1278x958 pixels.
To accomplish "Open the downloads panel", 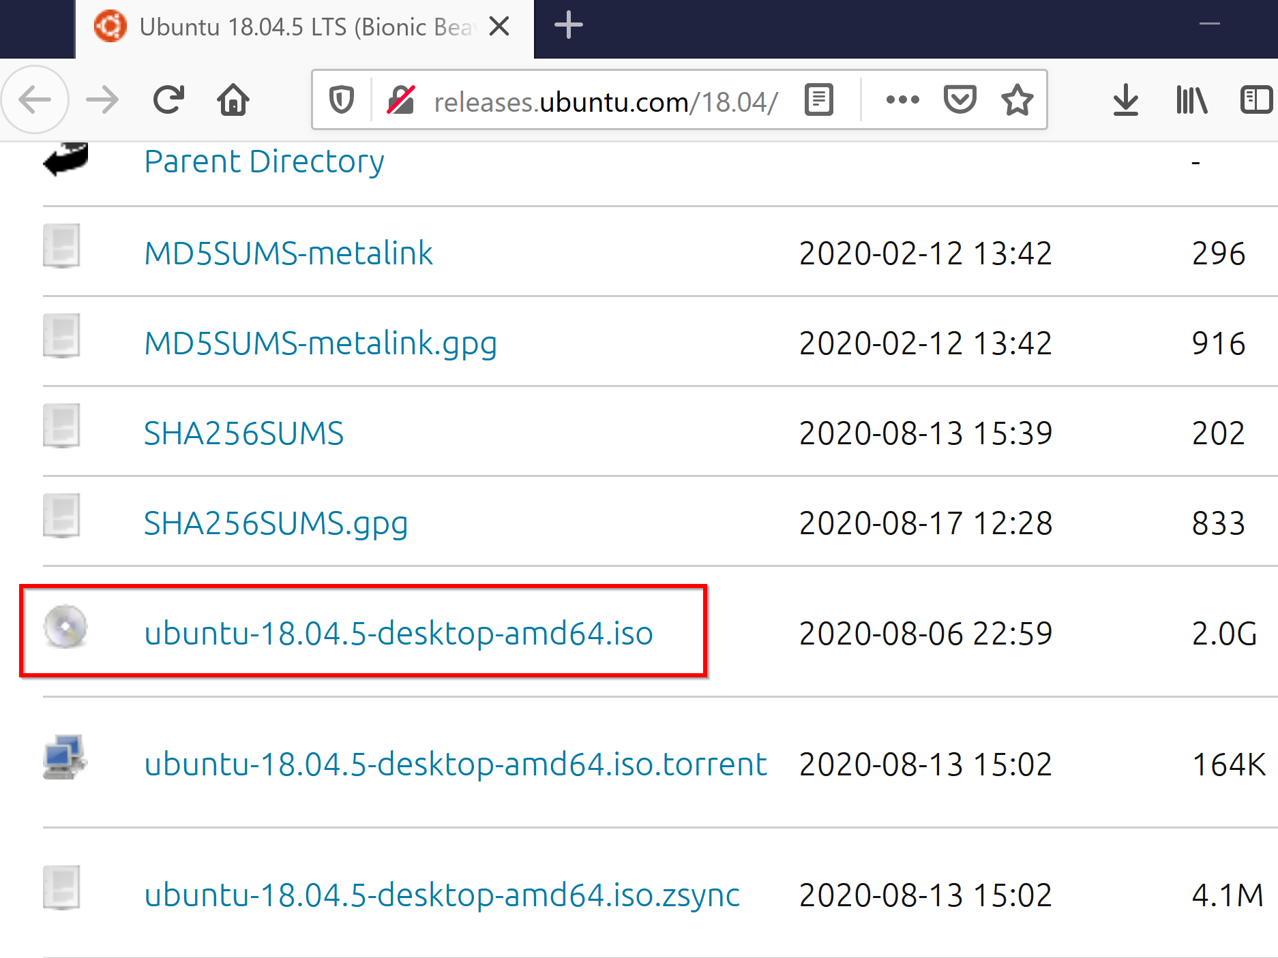I will click(x=1126, y=100).
